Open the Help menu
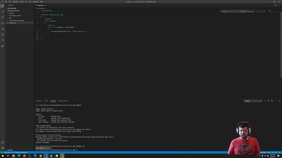The height and width of the screenshot is (158, 282). pyautogui.click(x=41, y=2)
